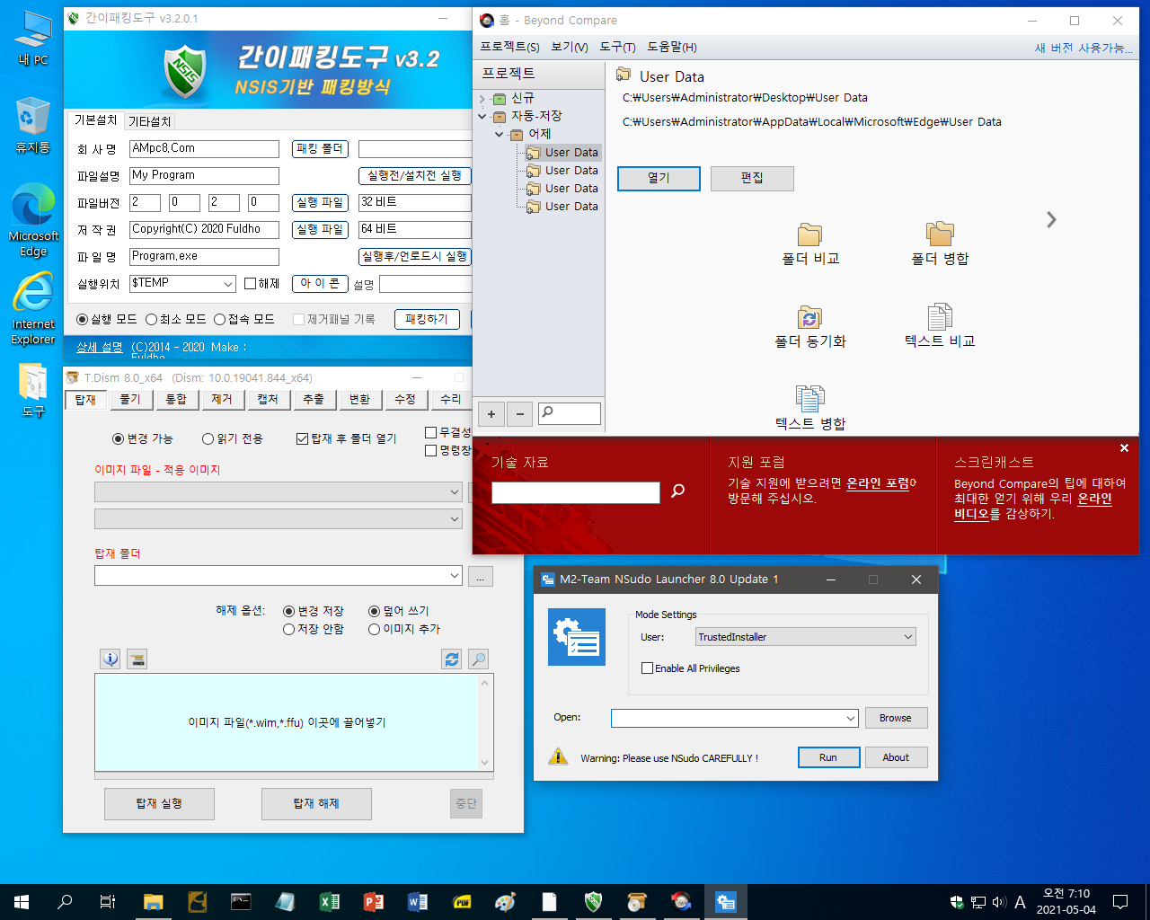Click the 회사명 AMpc8.Com input field
This screenshot has width=1150, height=920.
tap(205, 149)
